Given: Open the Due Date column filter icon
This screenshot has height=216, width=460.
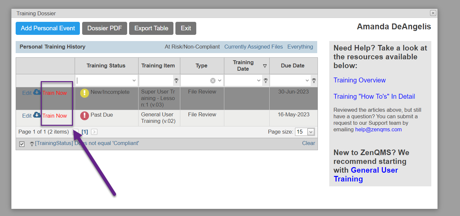Looking at the screenshot, I should pyautogui.click(x=314, y=80).
